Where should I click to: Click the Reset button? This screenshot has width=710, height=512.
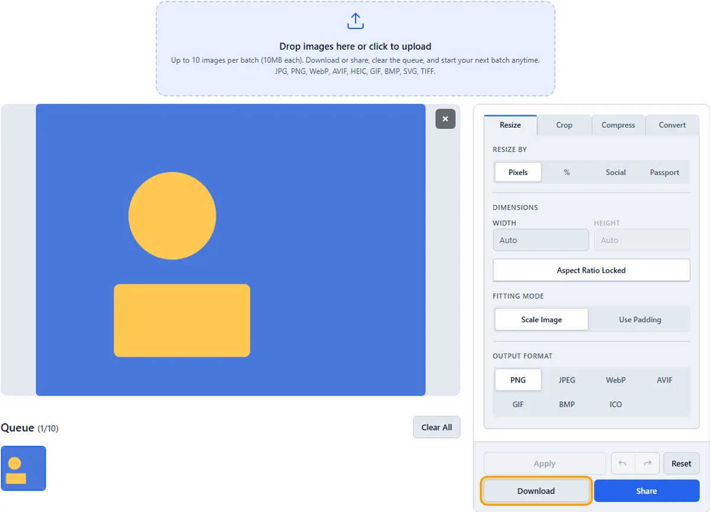coord(681,464)
